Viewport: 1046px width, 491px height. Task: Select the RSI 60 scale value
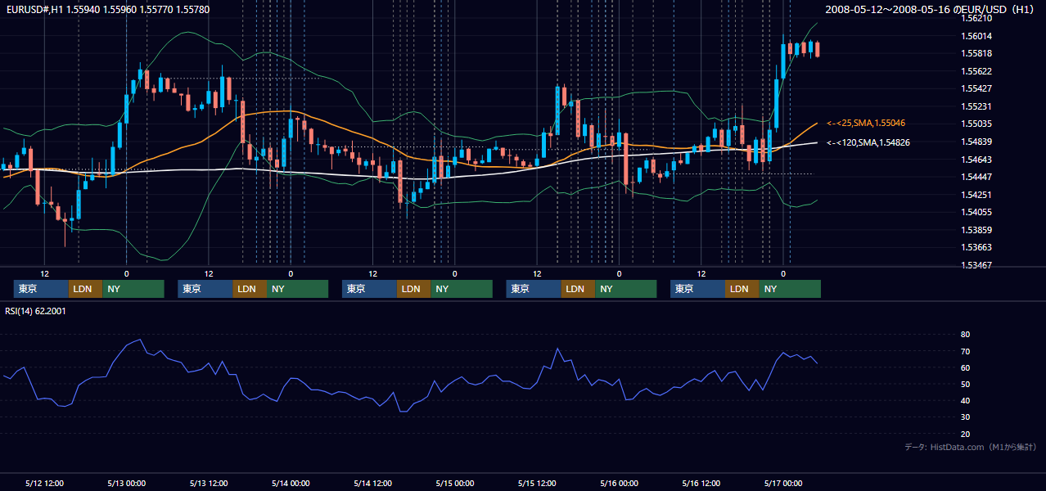coord(965,367)
